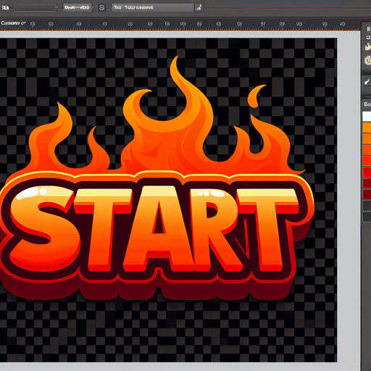Click the tool preset icon in options bar
Screen dimensions: 371x371
point(6,8)
